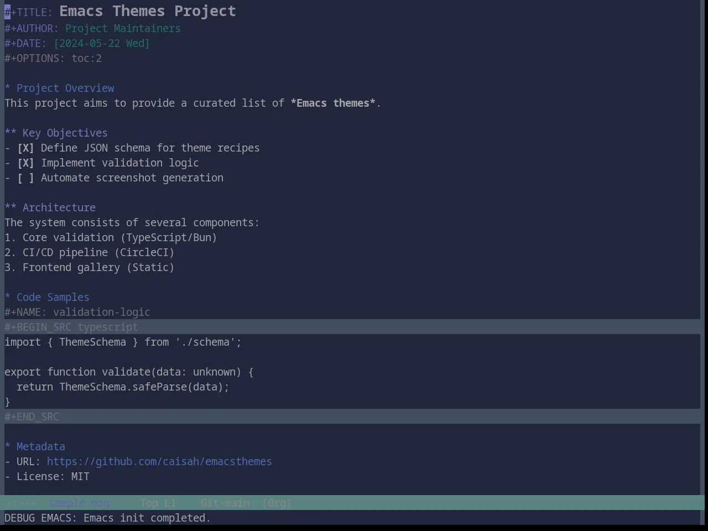Viewport: 708px width, 531px height.
Task: Open the github.com/caisah/emacsthemes link
Action: point(159,461)
